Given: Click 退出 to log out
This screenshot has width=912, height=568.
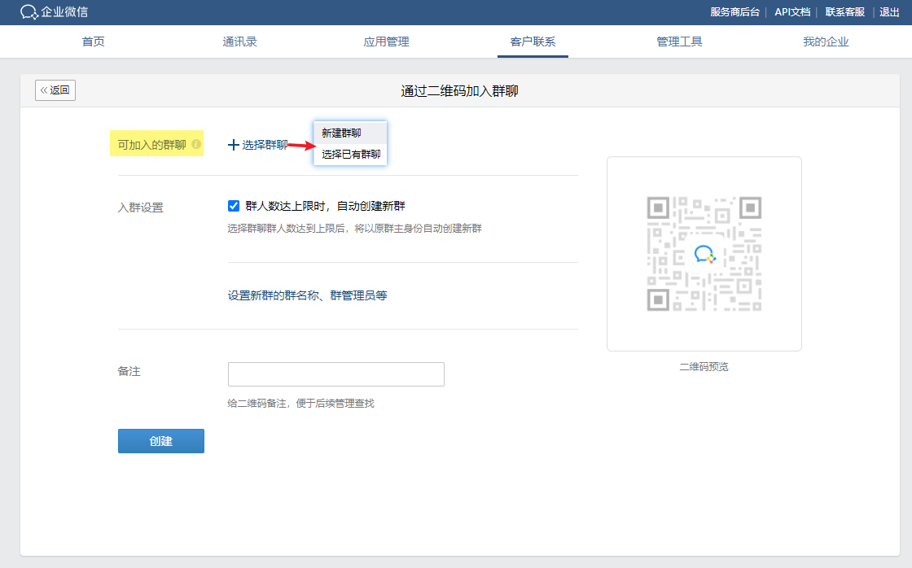Looking at the screenshot, I should 889,12.
